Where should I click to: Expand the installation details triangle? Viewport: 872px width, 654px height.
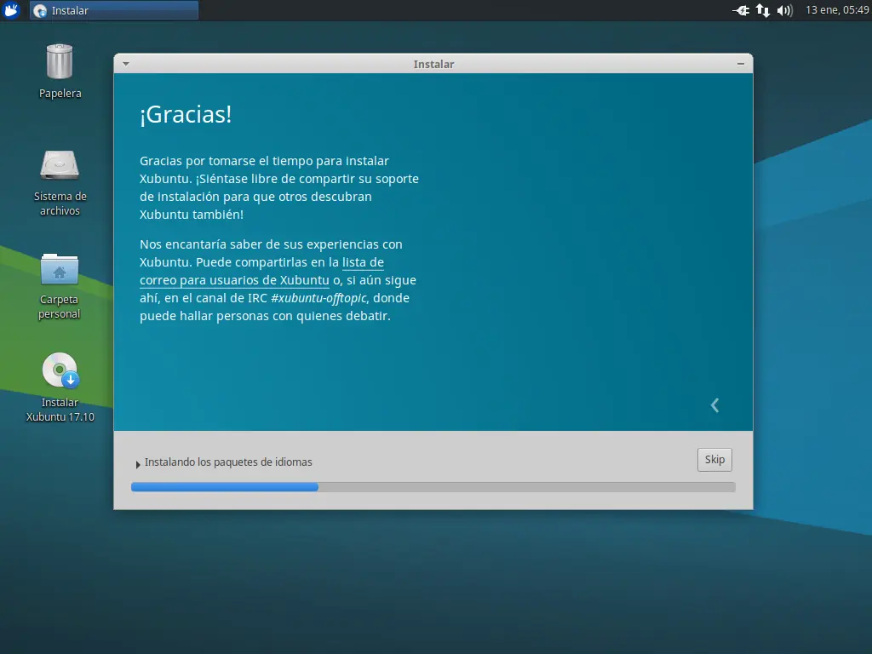pos(137,464)
